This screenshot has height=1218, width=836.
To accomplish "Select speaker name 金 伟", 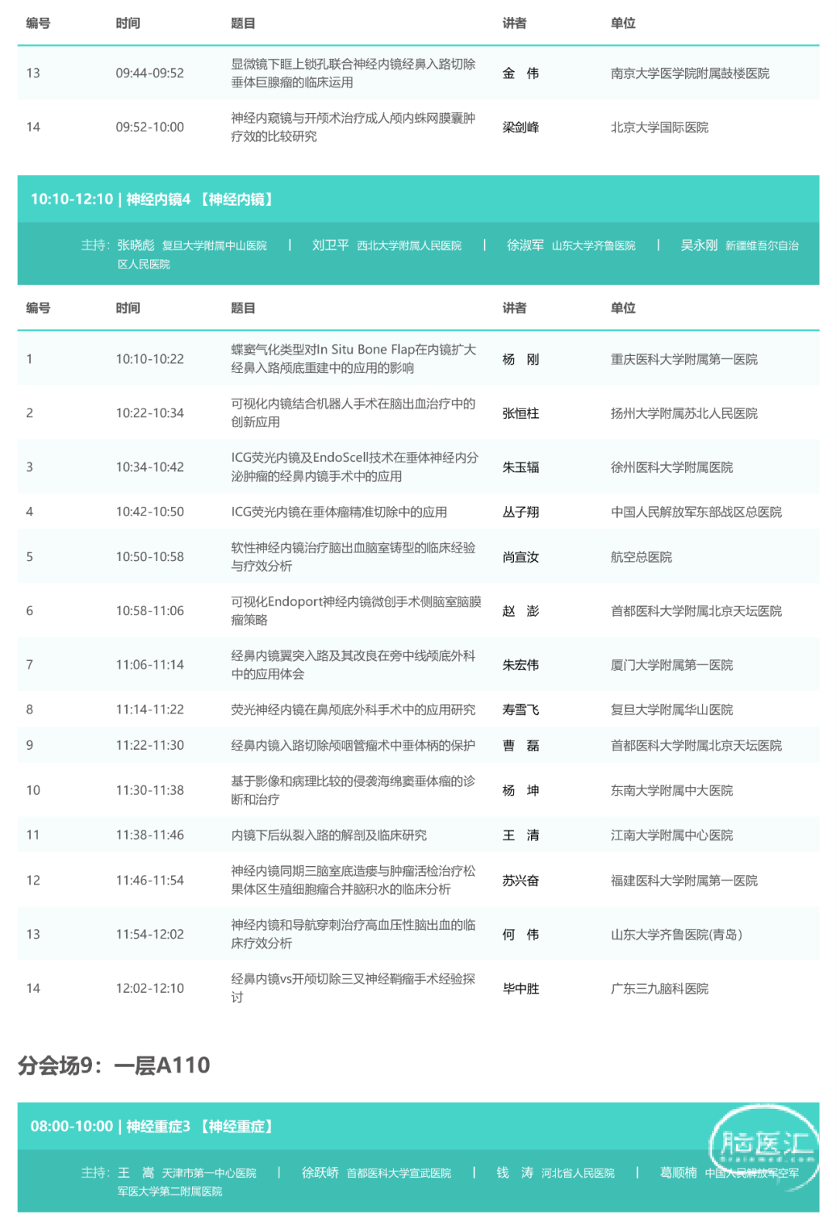I will pyautogui.click(x=521, y=74).
